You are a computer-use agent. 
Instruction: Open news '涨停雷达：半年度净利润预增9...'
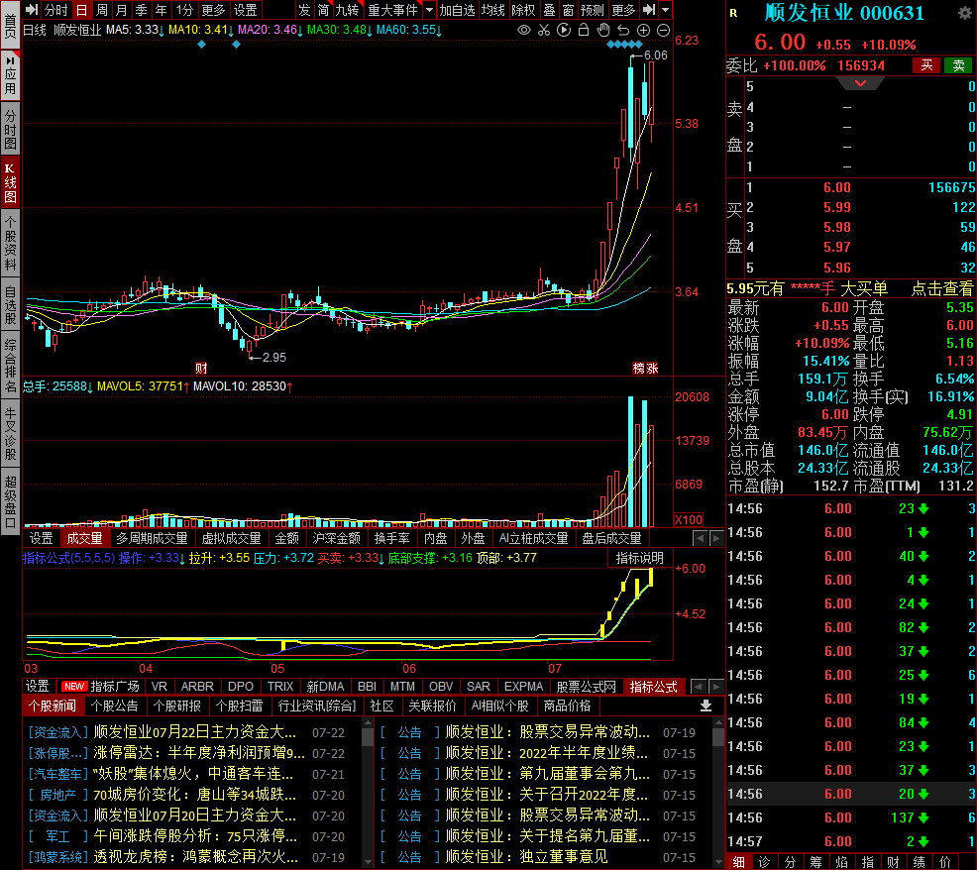pos(199,753)
